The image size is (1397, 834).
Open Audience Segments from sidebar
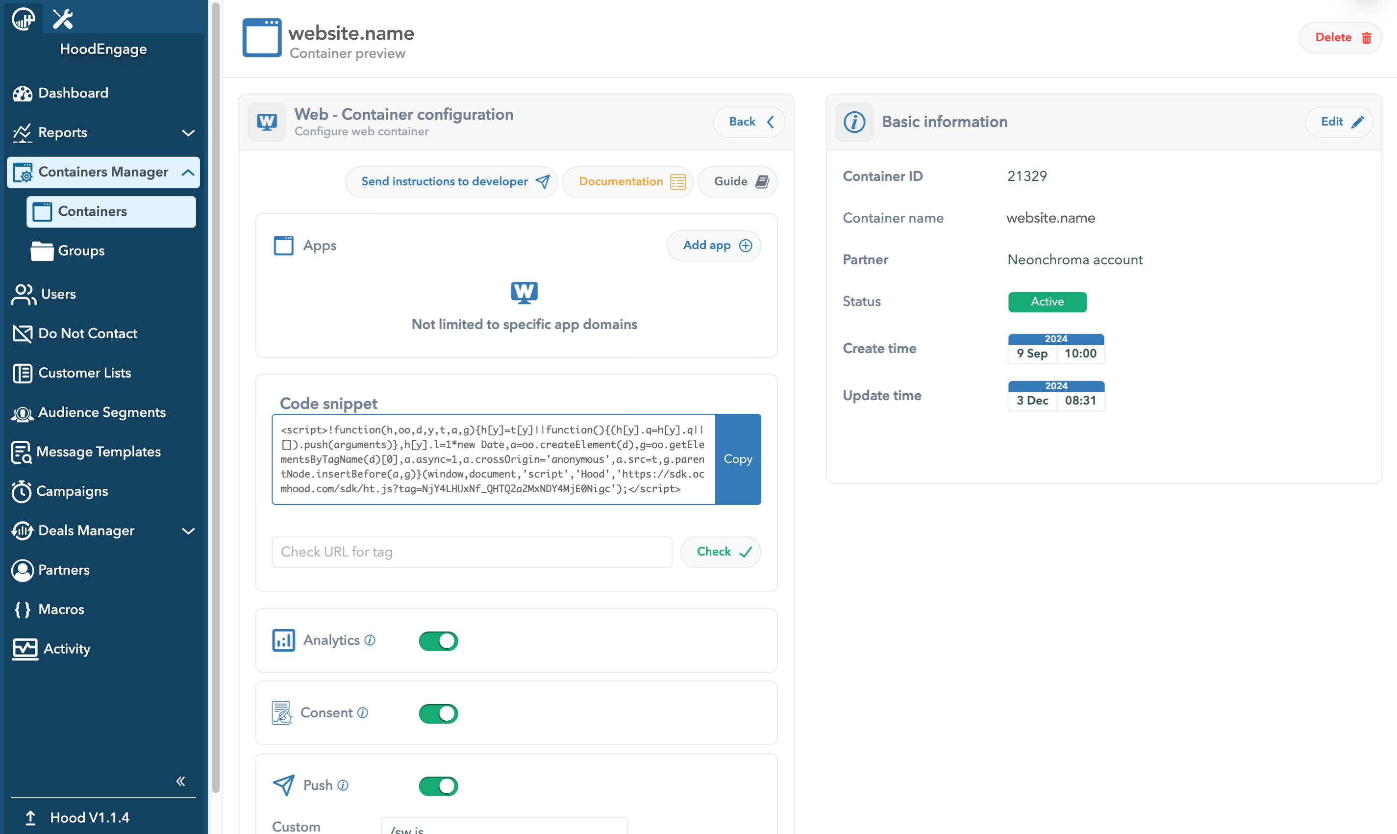coord(101,412)
